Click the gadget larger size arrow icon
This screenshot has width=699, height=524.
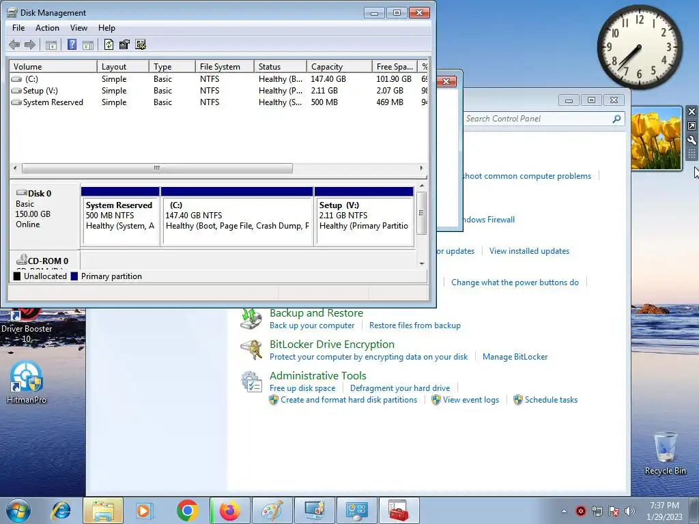[x=691, y=126]
